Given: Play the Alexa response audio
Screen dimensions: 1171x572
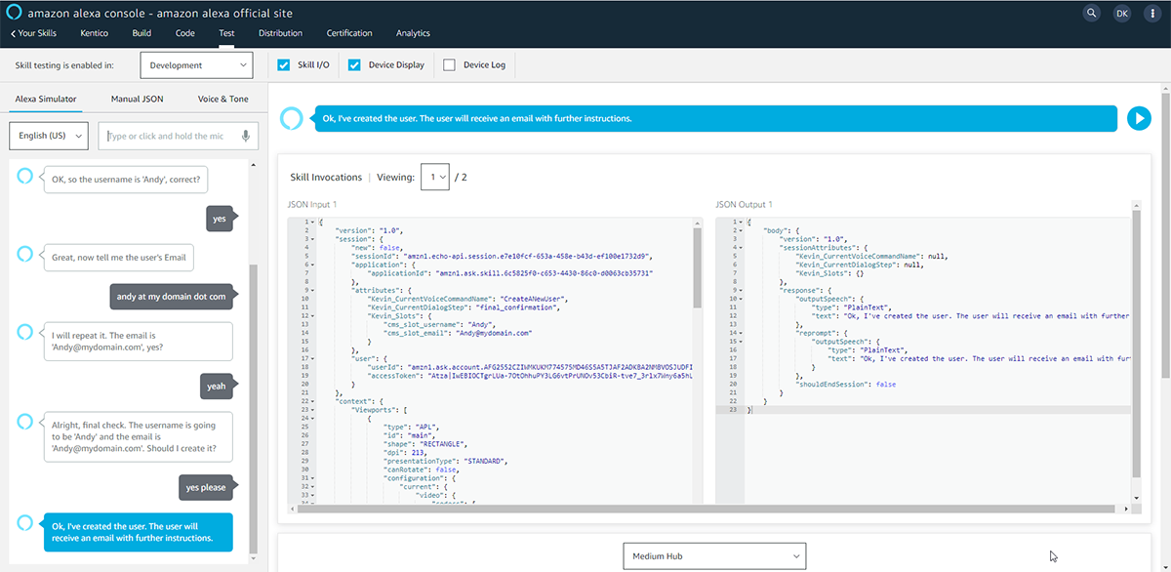Looking at the screenshot, I should (x=1139, y=118).
